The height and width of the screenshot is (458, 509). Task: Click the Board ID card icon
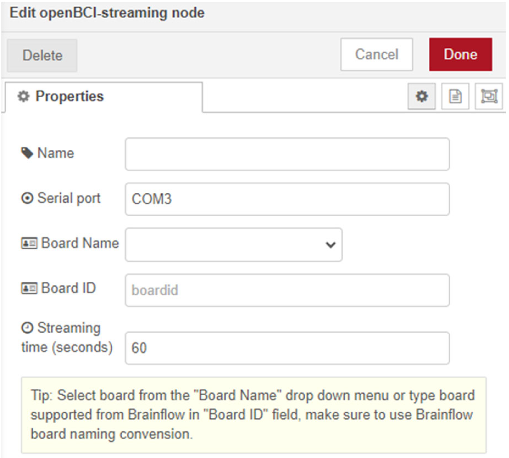pyautogui.click(x=29, y=288)
